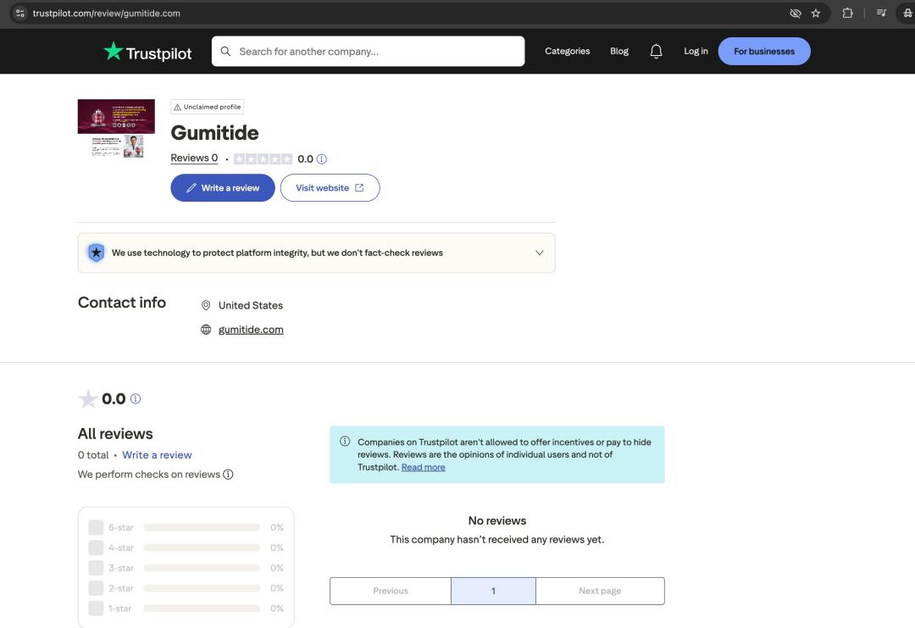
Task: Bookmark this page with the star icon
Action: click(816, 13)
